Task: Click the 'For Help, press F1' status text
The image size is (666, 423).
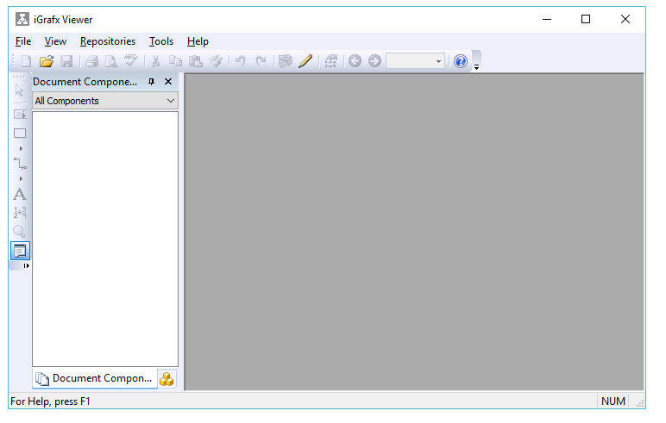Action: tap(50, 401)
